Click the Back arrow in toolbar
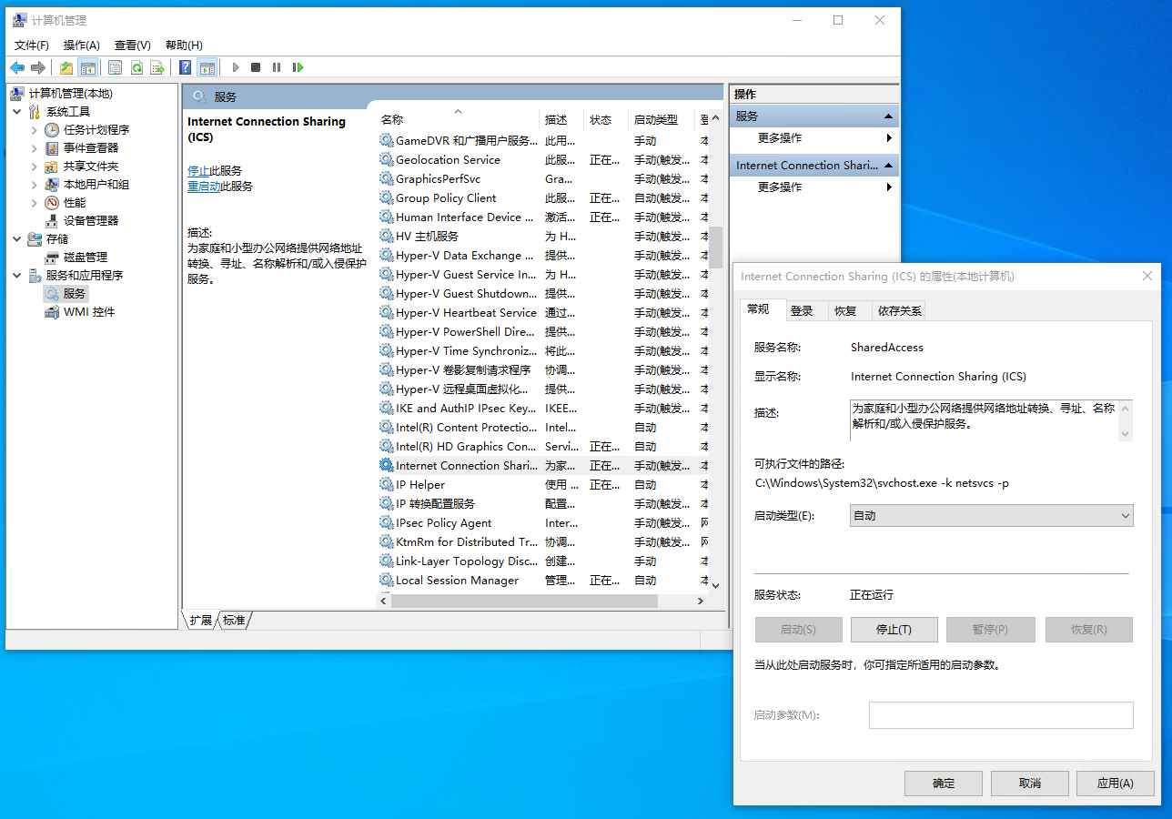Screen dimensions: 1172x819 click(x=17, y=67)
